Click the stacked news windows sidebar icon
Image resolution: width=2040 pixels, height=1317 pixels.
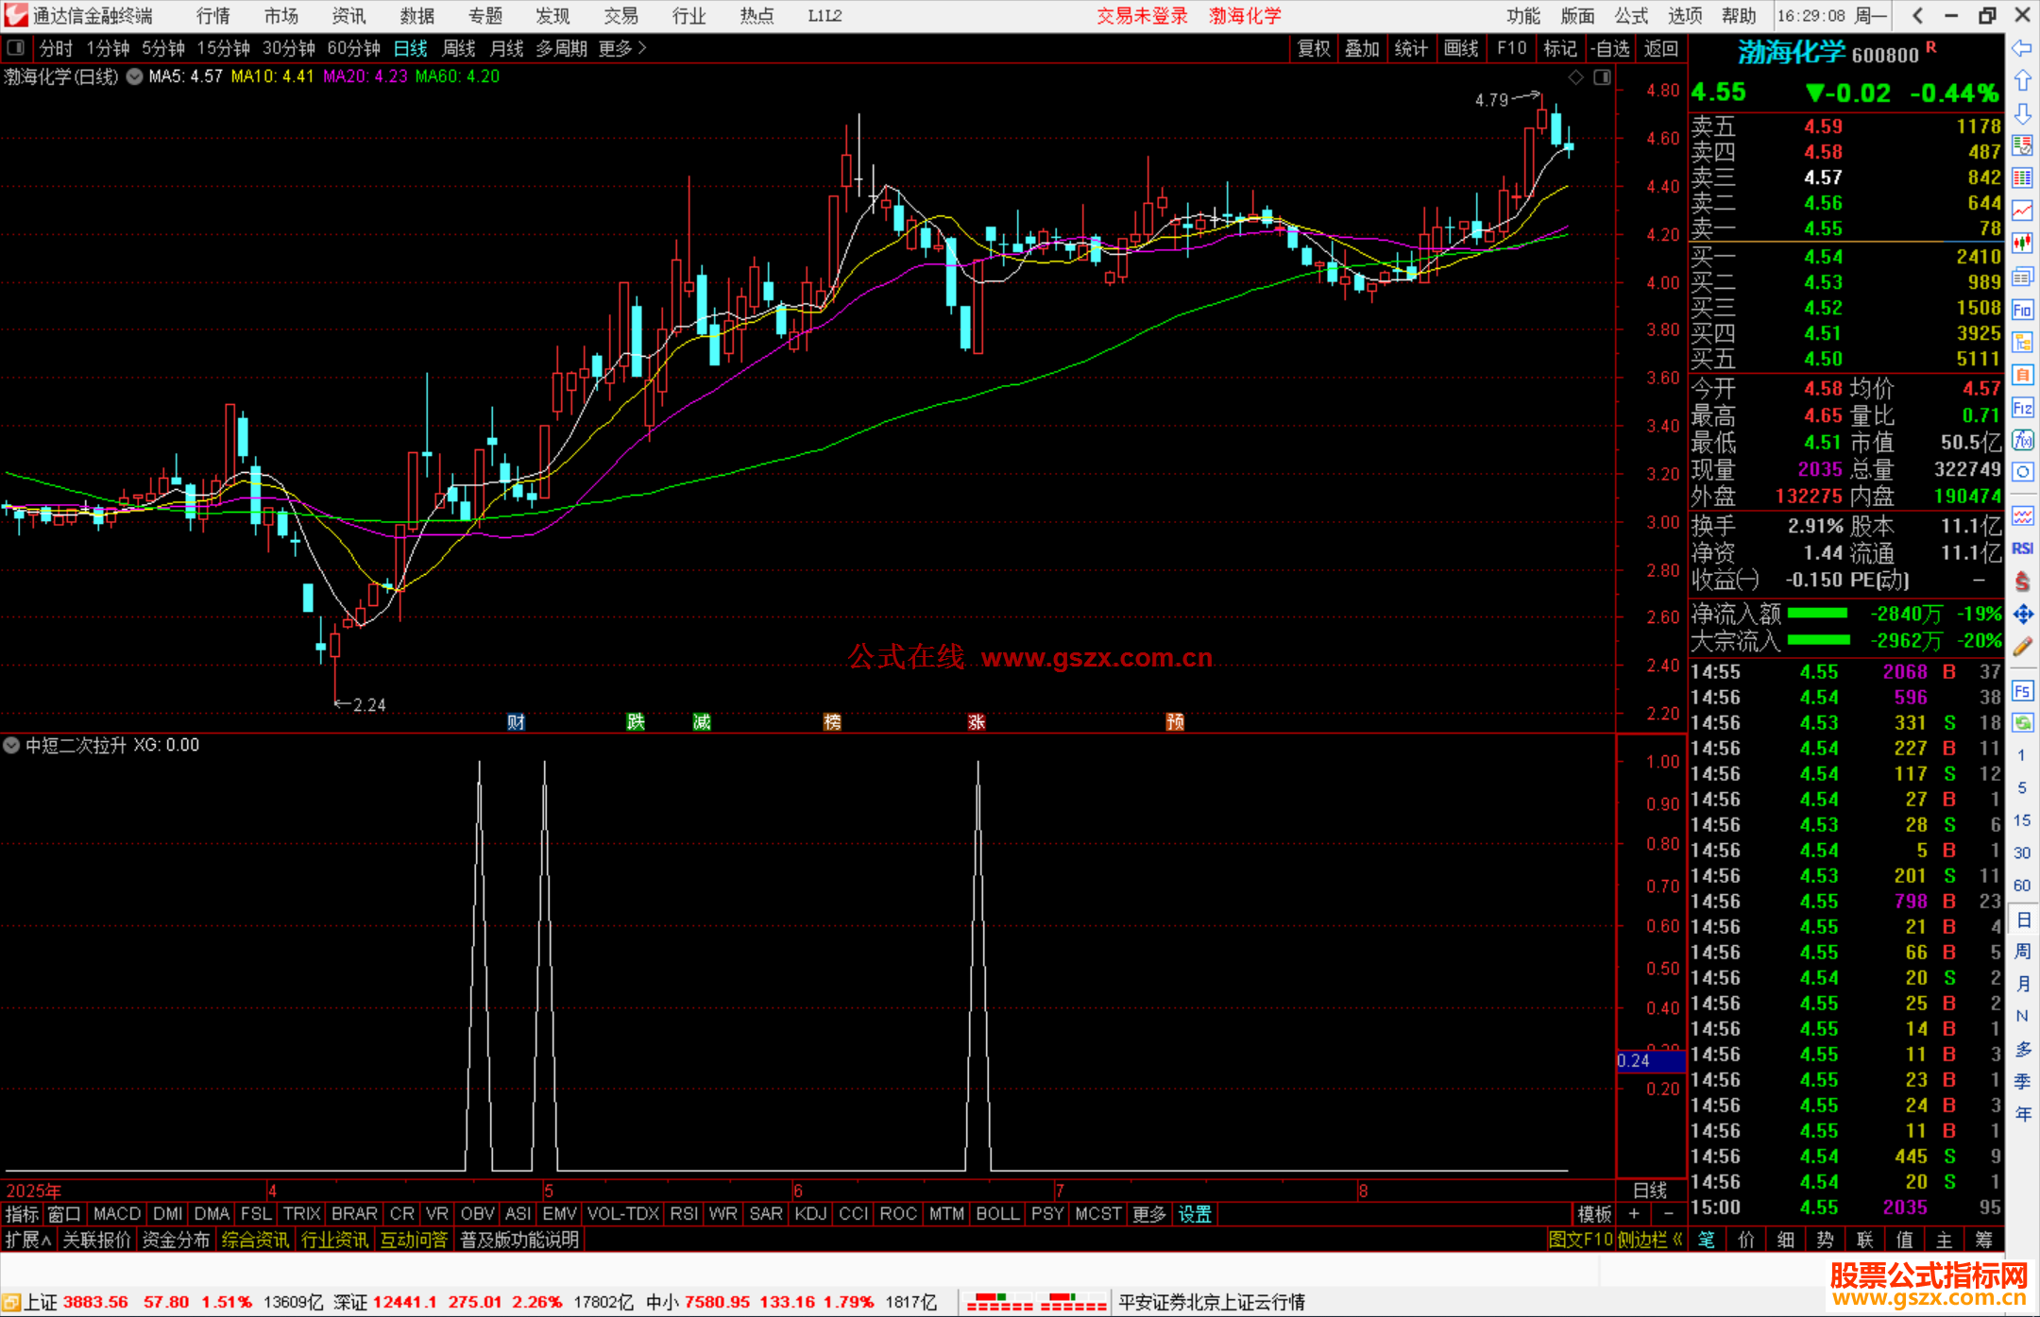[x=2022, y=277]
